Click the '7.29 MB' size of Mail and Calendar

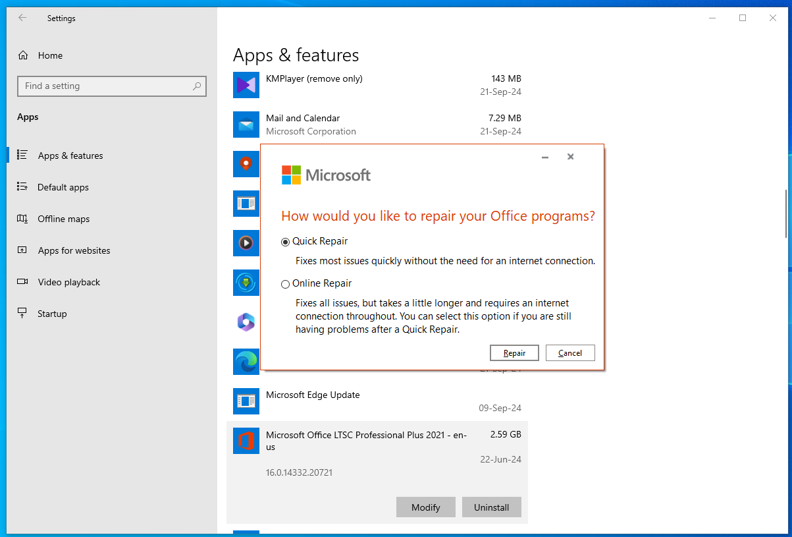point(504,118)
